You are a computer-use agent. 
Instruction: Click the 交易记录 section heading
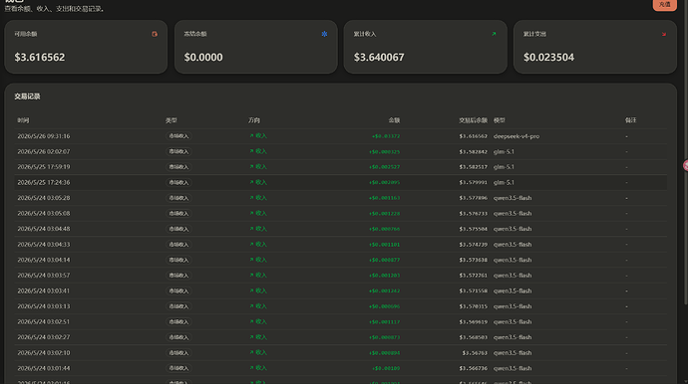pyautogui.click(x=27, y=96)
